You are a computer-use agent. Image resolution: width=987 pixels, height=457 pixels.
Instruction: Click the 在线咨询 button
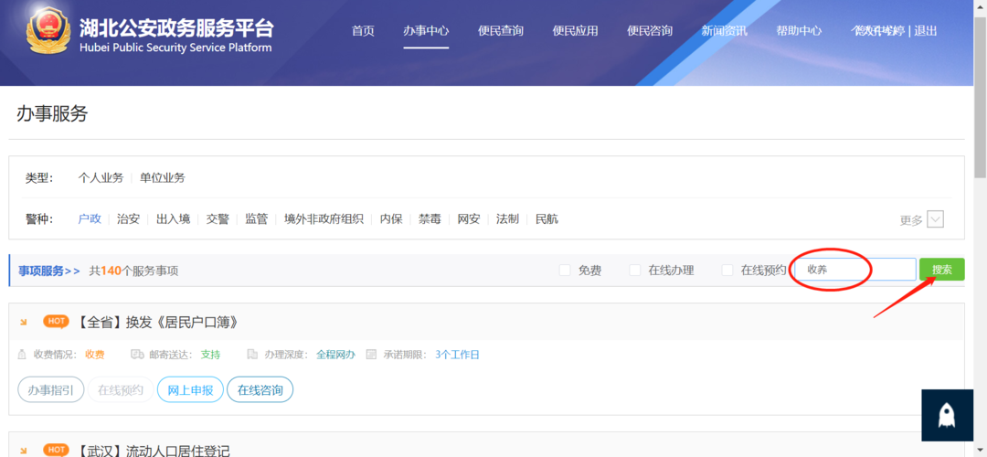point(260,390)
